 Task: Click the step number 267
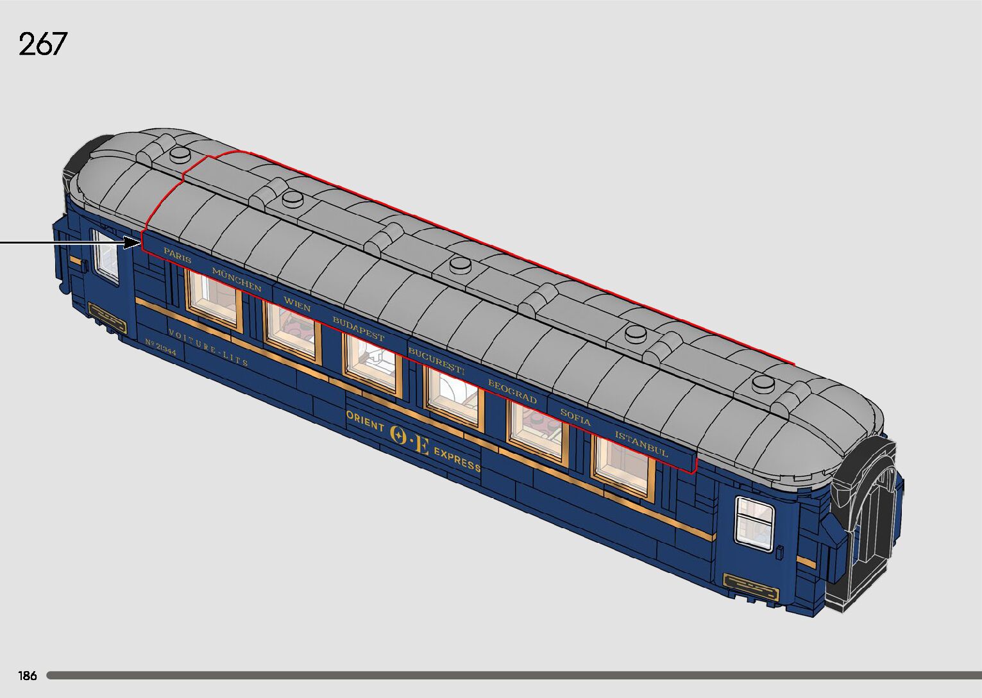(43, 45)
